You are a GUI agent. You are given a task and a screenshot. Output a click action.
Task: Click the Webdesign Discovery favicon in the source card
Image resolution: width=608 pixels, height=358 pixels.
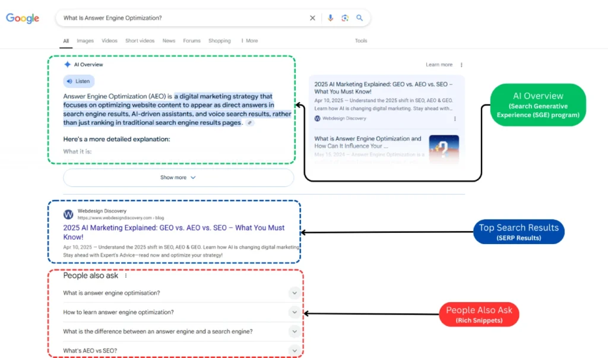click(x=317, y=118)
